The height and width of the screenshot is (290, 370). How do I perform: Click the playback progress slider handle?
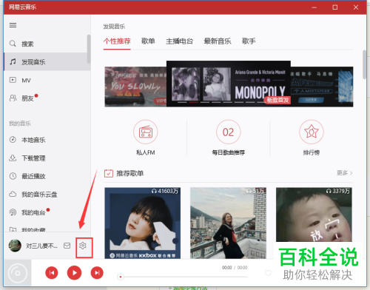coord(121,277)
